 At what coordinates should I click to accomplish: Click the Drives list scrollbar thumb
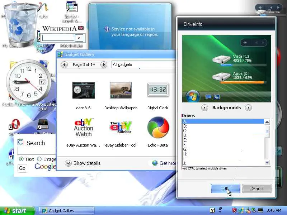(267, 132)
